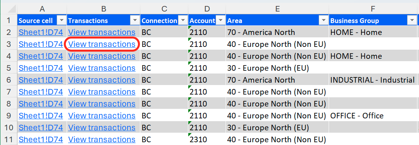Select account 2110 cell in row 2
The height and width of the screenshot is (145, 419).
point(207,33)
